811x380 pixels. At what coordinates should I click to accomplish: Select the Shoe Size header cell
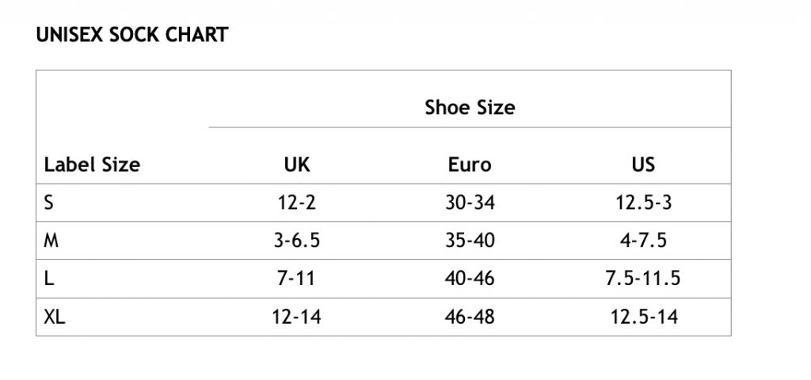(470, 107)
